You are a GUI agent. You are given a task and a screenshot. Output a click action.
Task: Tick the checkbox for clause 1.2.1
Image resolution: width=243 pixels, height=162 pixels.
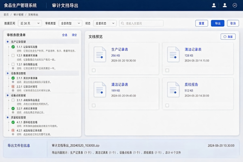(13, 55)
